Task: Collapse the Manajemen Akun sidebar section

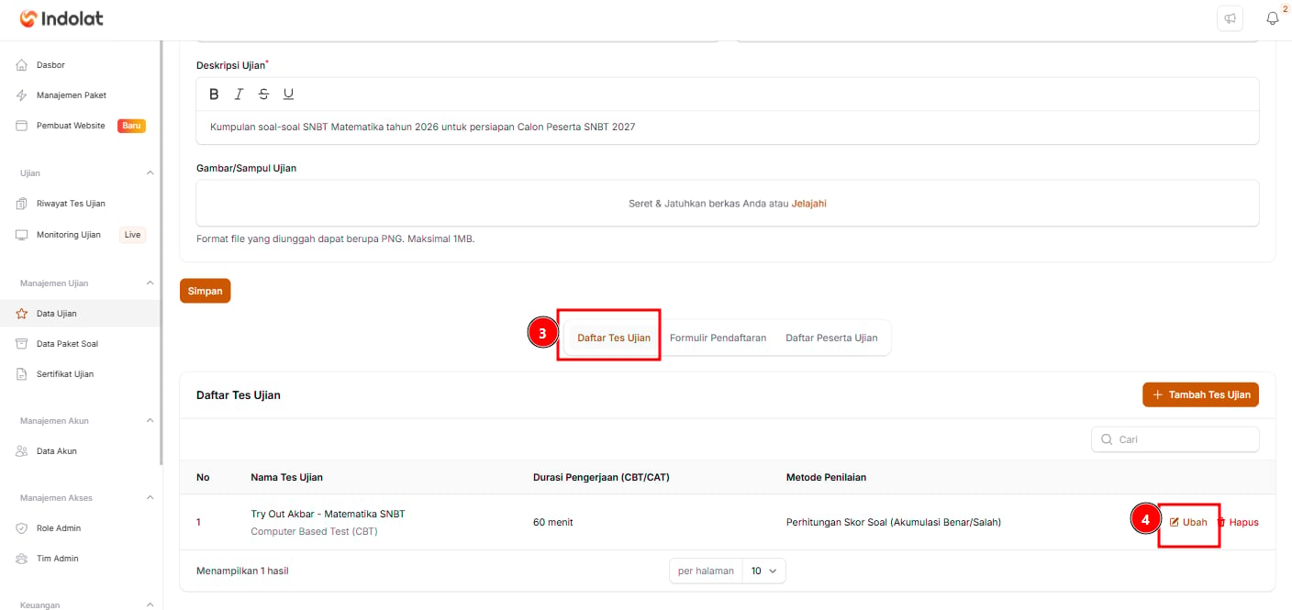Action: pos(150,421)
